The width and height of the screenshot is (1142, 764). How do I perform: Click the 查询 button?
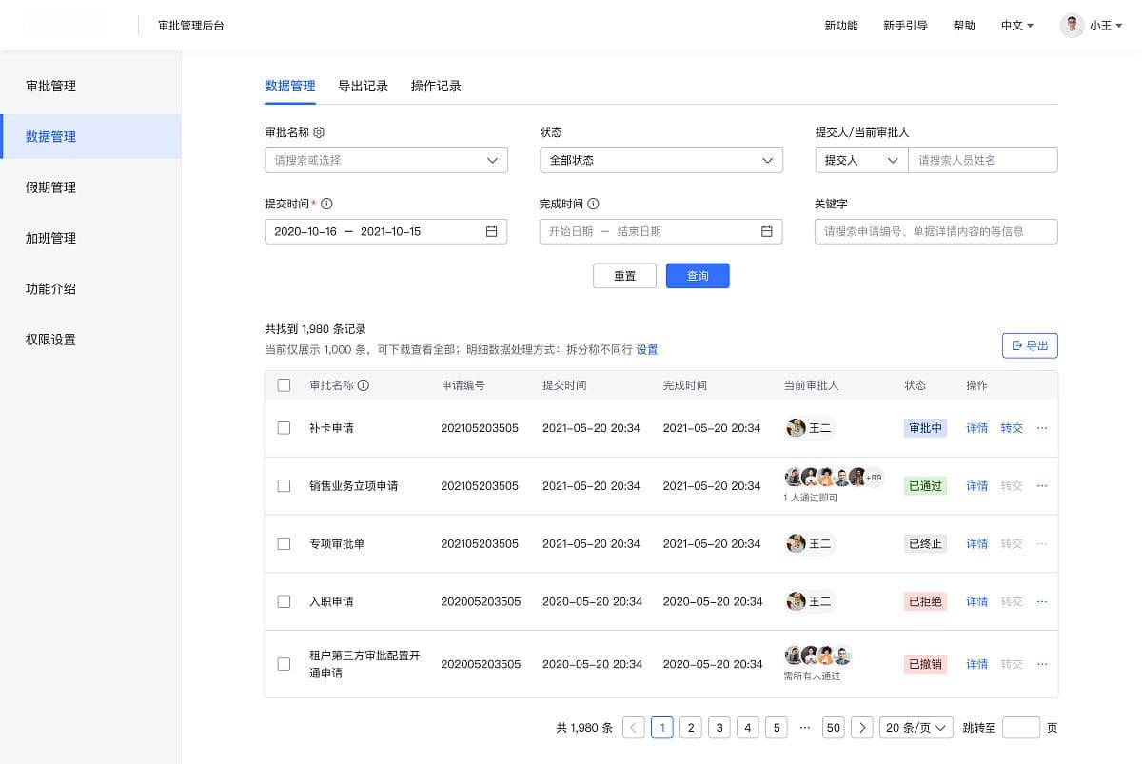(698, 276)
